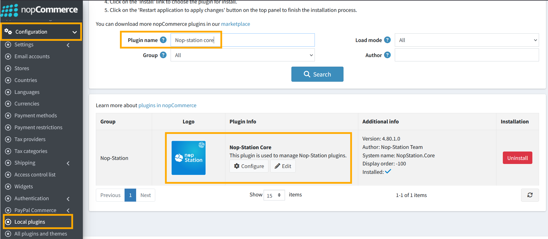The height and width of the screenshot is (239, 548).
Task: Open Stores in sidebar
Action: point(22,68)
